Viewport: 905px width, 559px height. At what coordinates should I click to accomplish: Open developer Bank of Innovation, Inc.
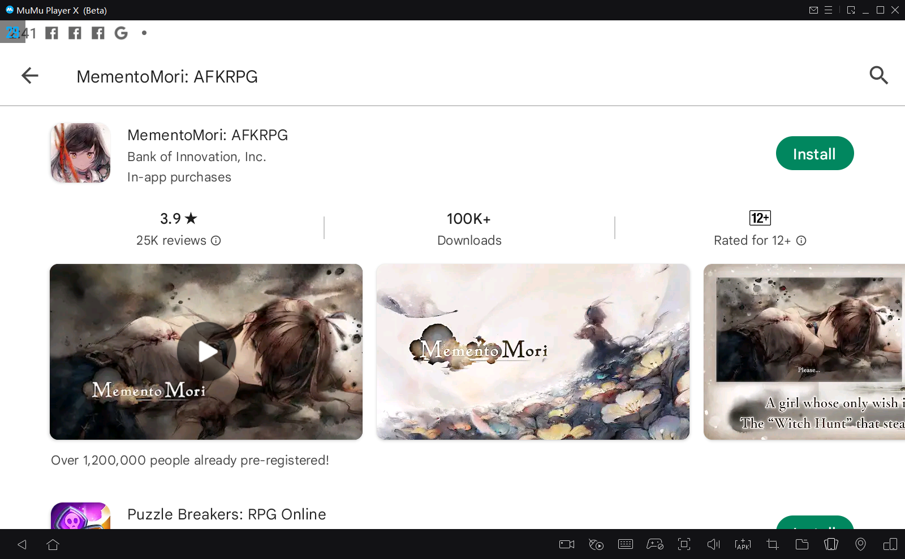197,157
